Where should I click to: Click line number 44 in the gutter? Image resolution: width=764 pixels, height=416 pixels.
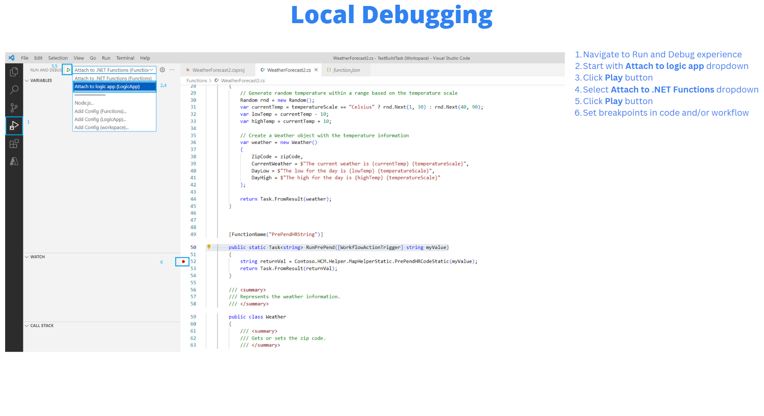click(x=193, y=199)
